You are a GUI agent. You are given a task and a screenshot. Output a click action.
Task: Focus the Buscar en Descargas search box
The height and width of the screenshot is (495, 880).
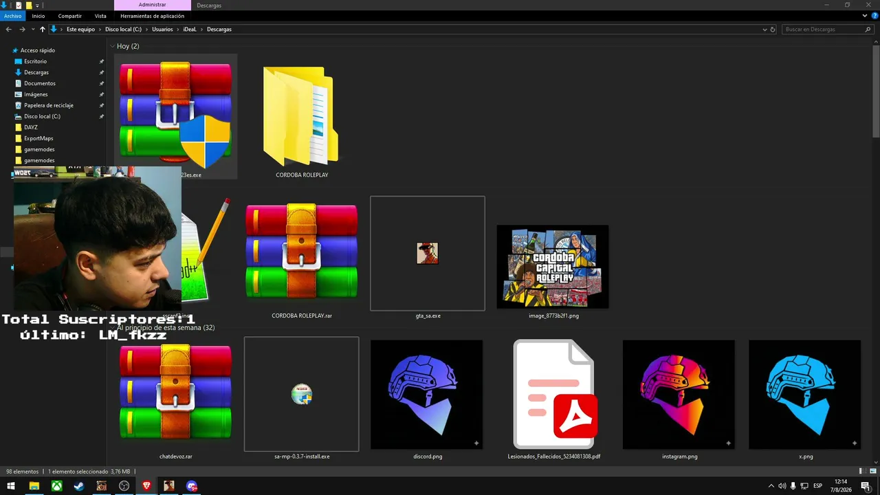point(824,30)
